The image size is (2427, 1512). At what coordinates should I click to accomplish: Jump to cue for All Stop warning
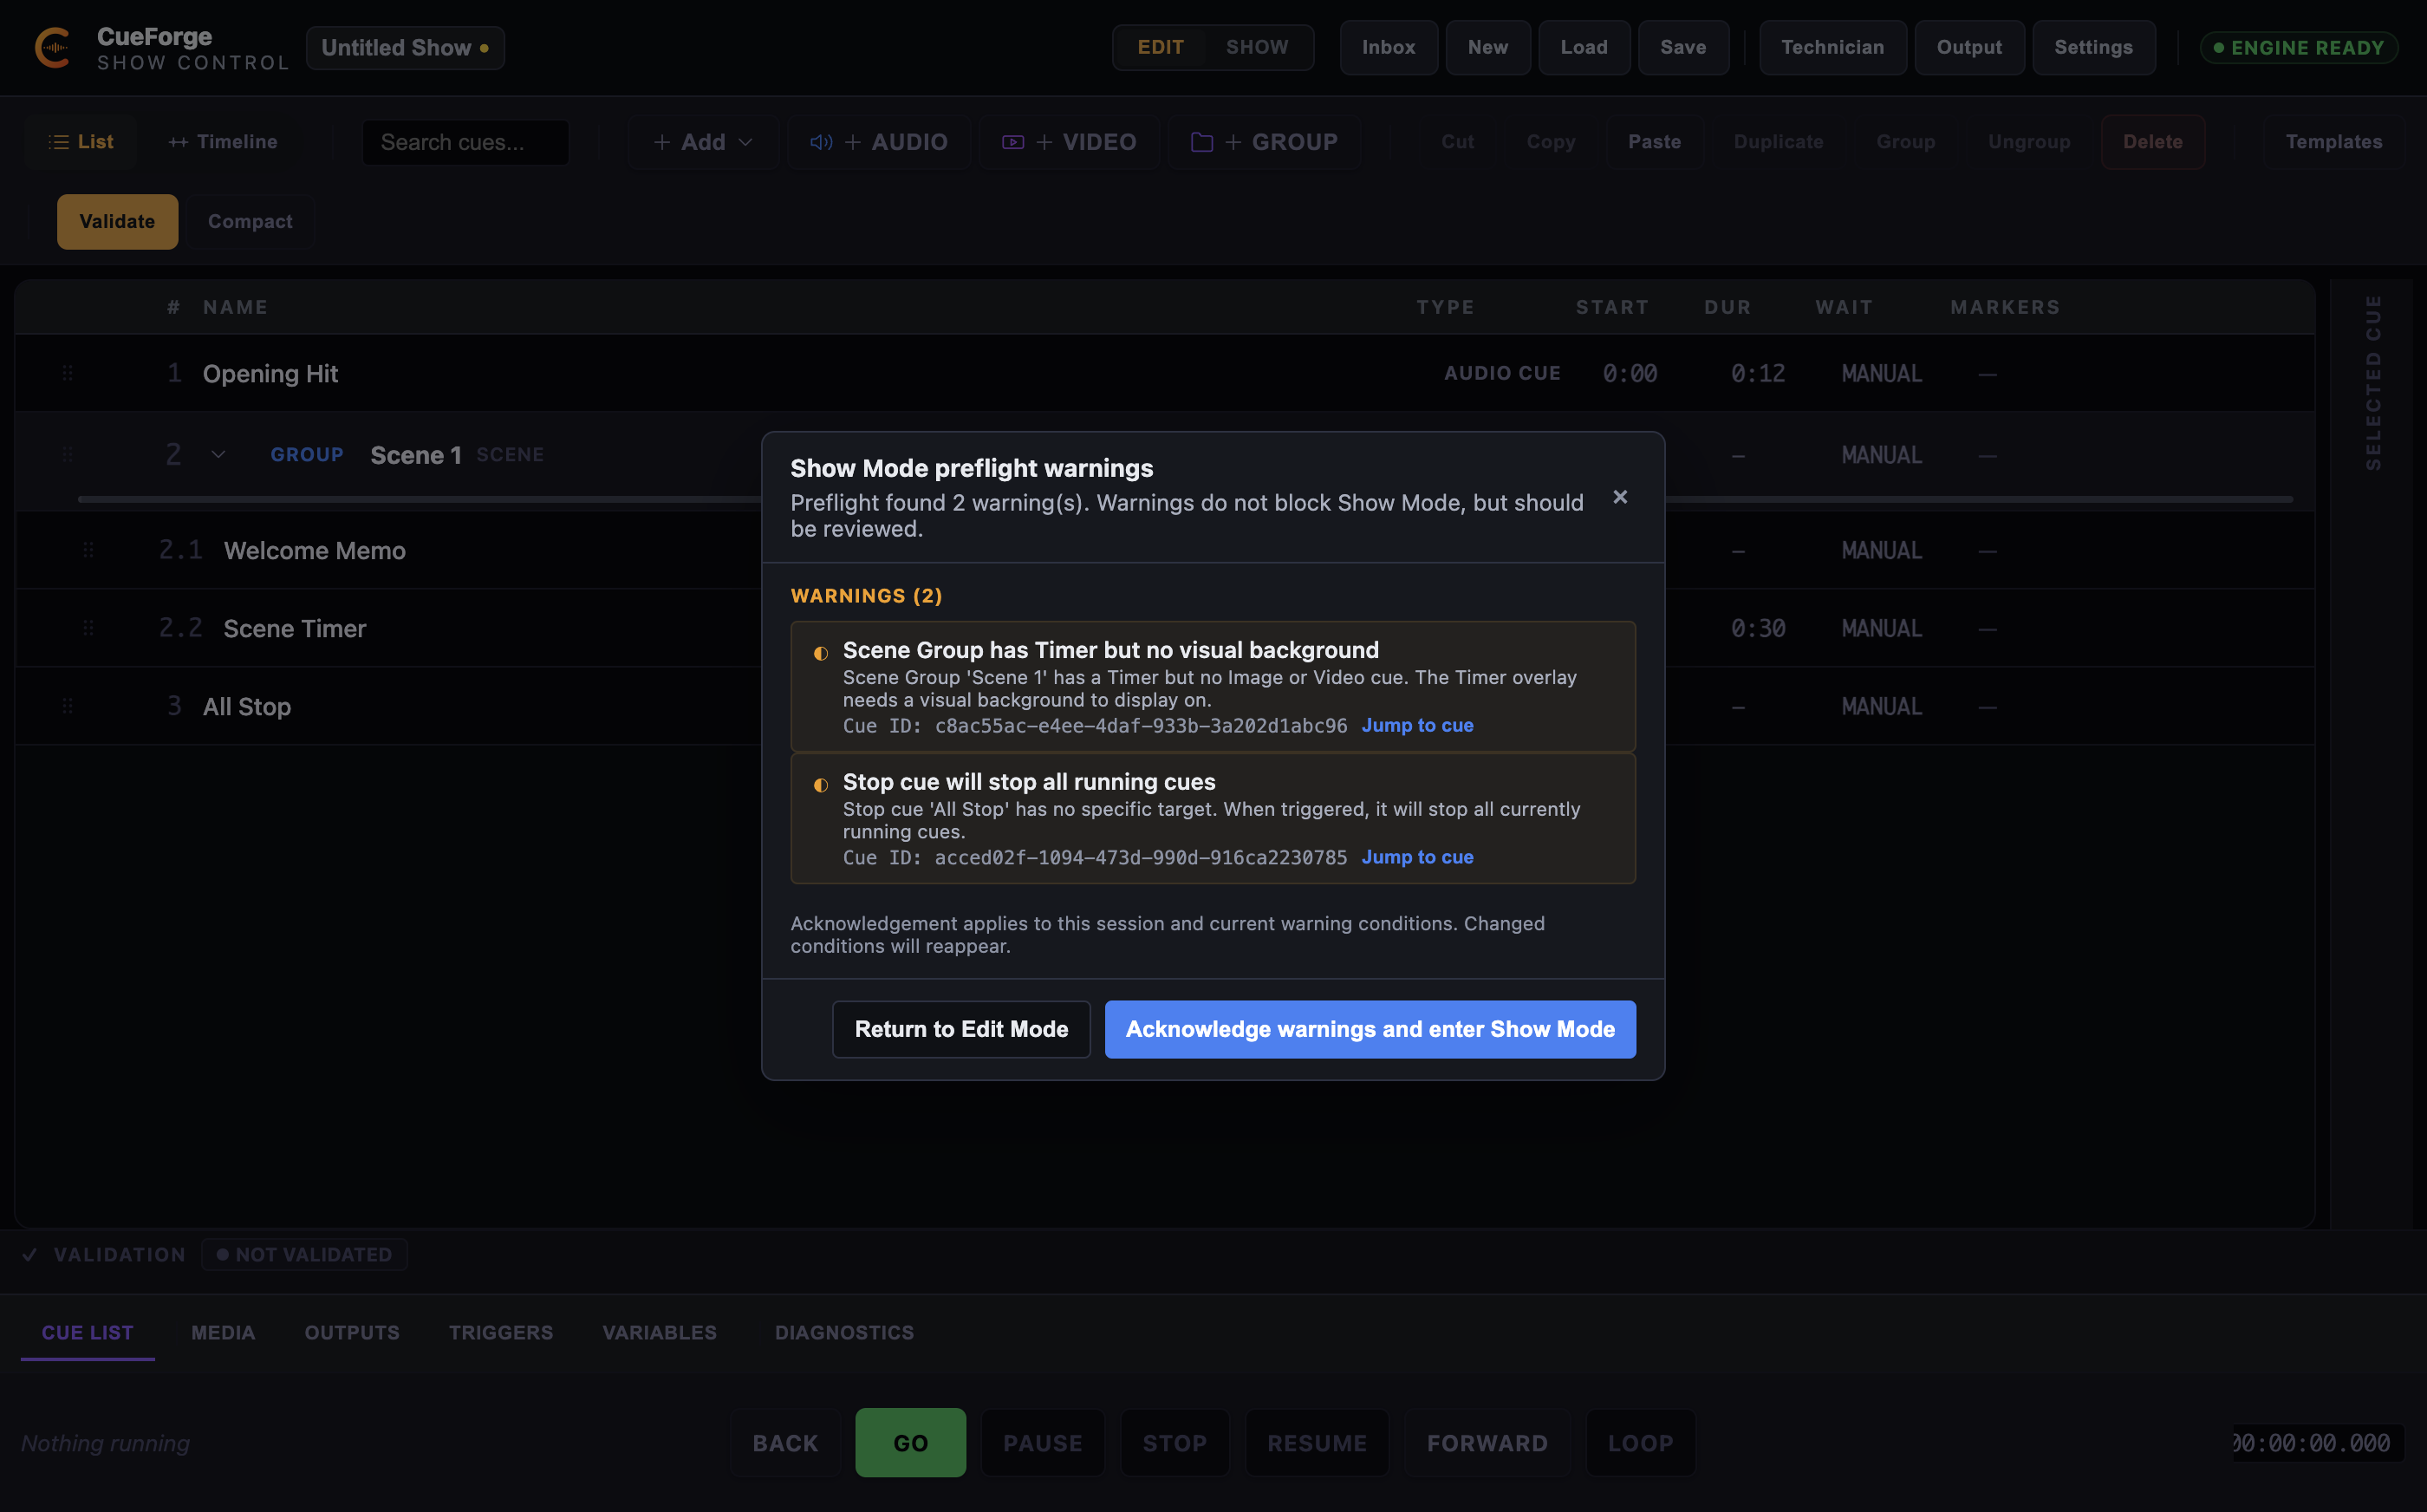click(x=1417, y=857)
